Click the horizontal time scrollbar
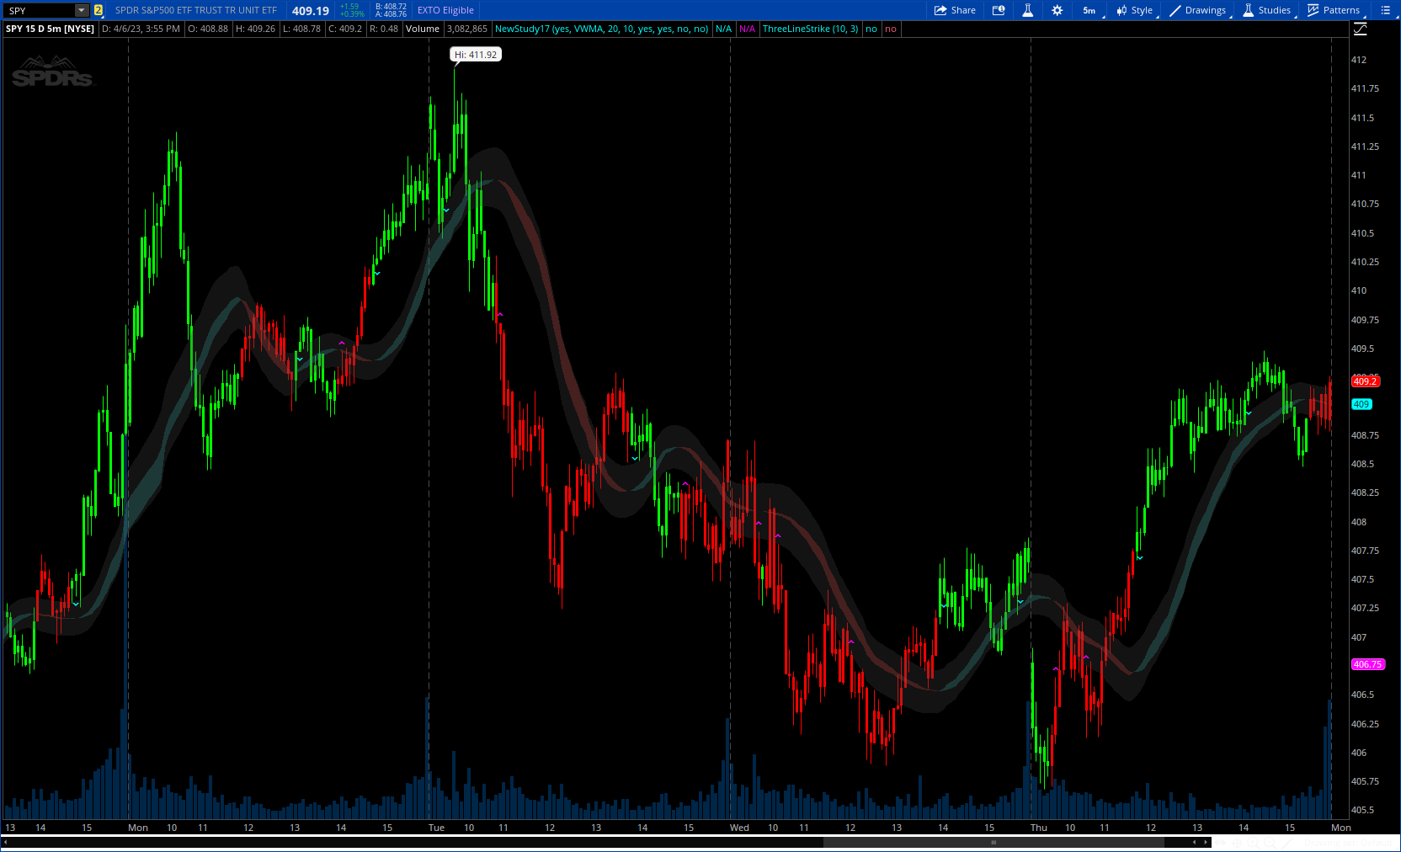 point(993,842)
